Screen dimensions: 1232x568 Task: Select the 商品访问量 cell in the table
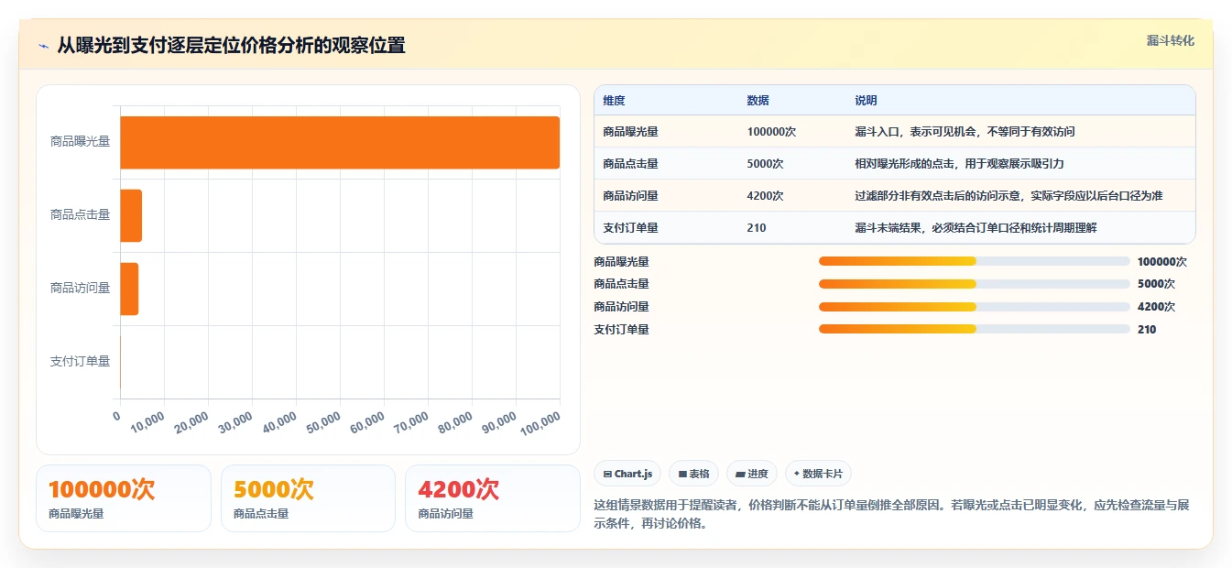pos(631,196)
